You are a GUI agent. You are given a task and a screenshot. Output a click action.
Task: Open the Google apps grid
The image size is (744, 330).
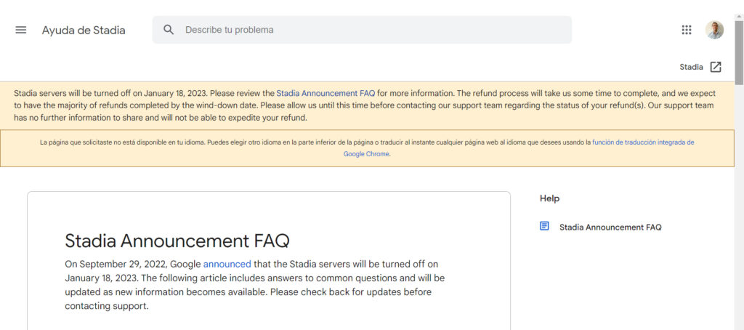(687, 30)
